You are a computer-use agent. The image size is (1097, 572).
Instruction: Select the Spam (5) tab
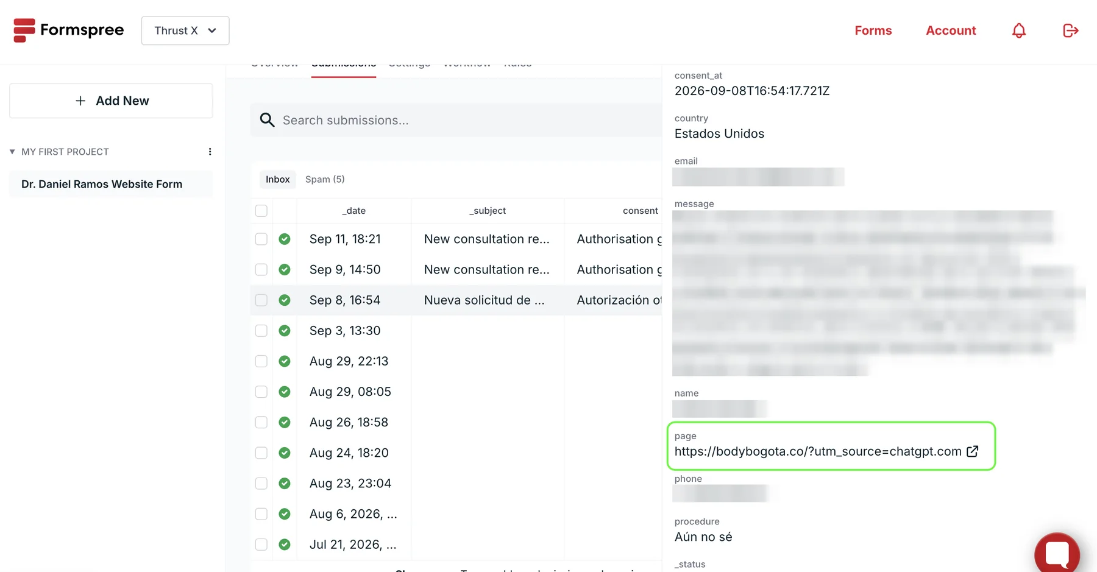tap(325, 179)
